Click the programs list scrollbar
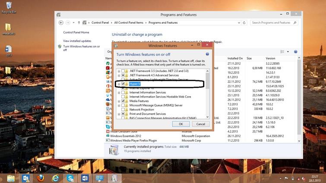 pos(299,97)
